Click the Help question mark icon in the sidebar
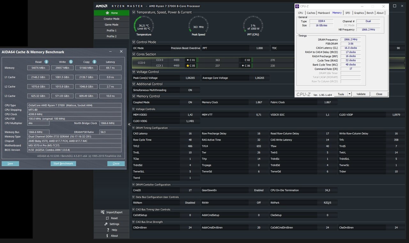 [x=107, y=230]
